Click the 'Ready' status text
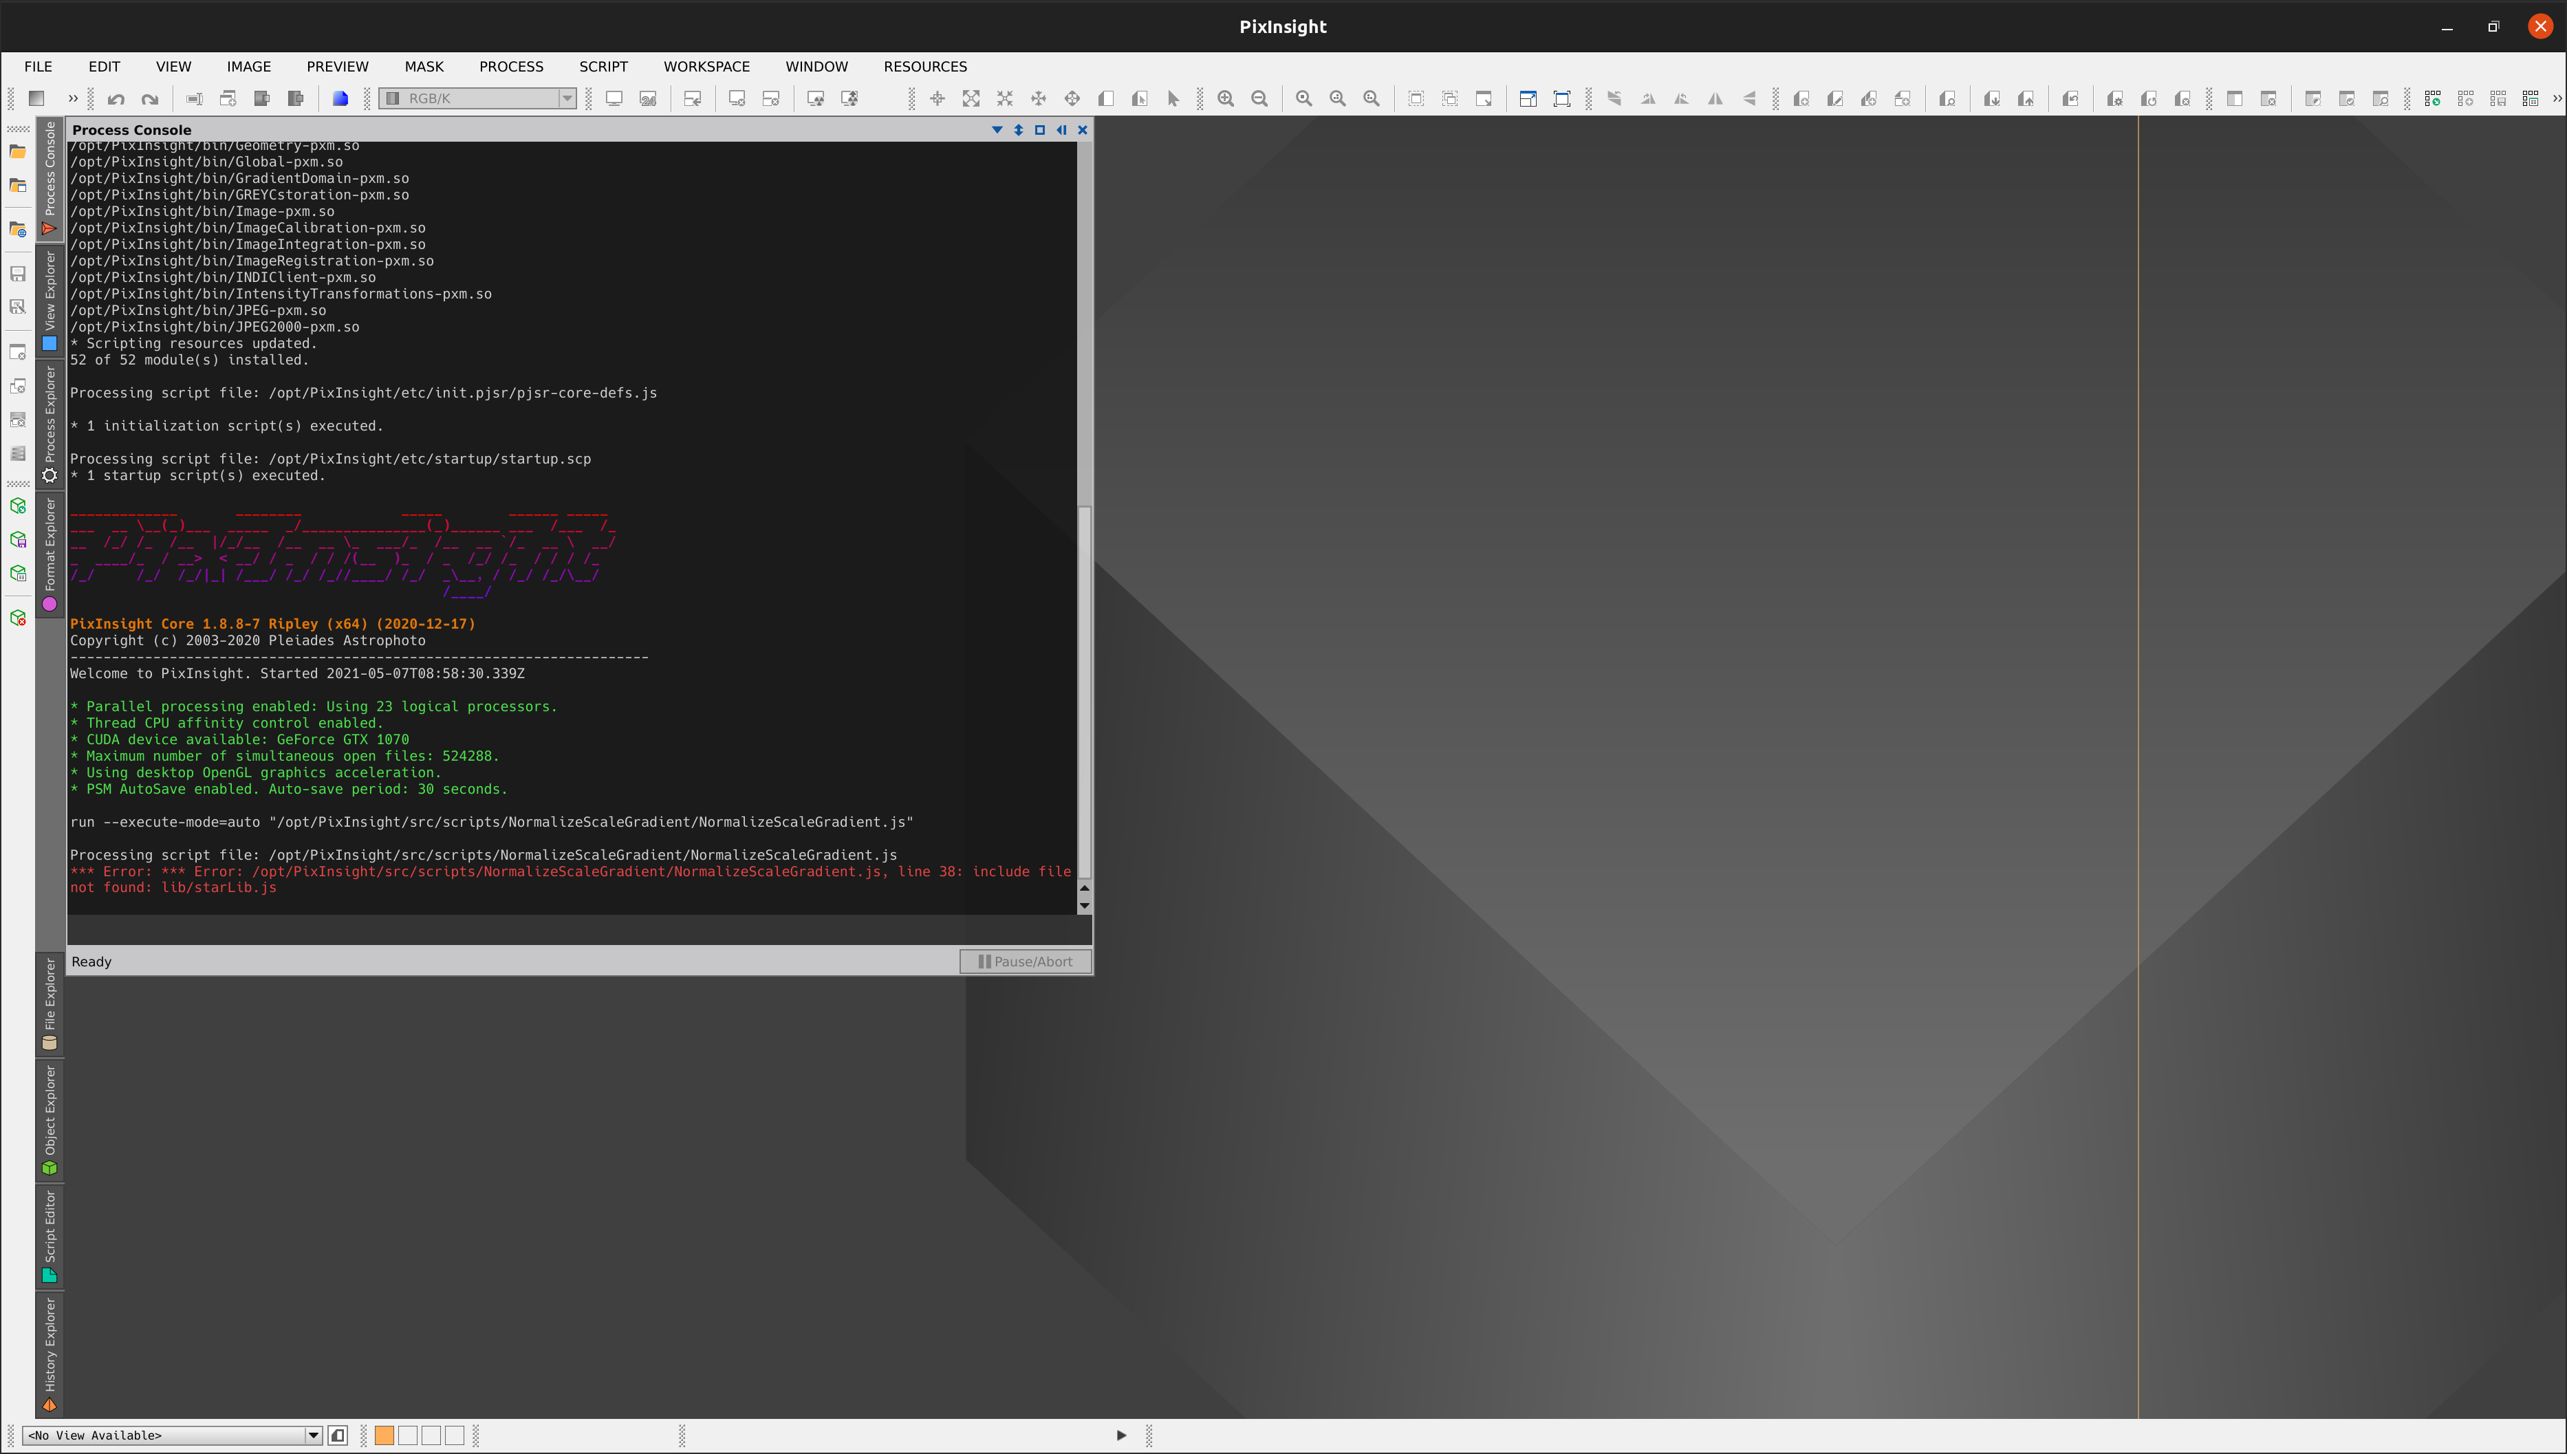Screen dimensions: 2567x1454 click(92, 962)
